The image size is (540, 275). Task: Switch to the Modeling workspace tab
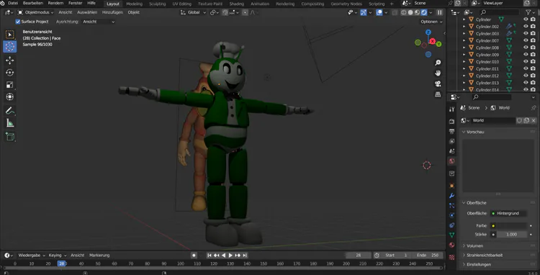134,4
